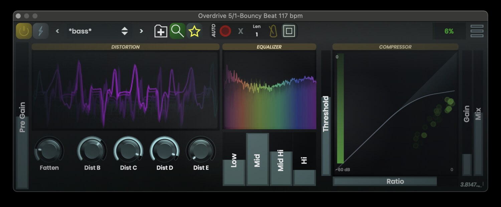Click the Len value display
This screenshot has height=207, width=501.
pyautogui.click(x=257, y=31)
